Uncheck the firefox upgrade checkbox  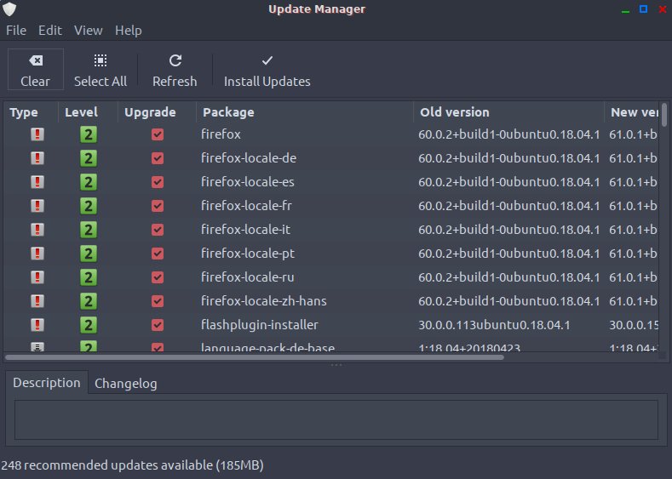[157, 134]
